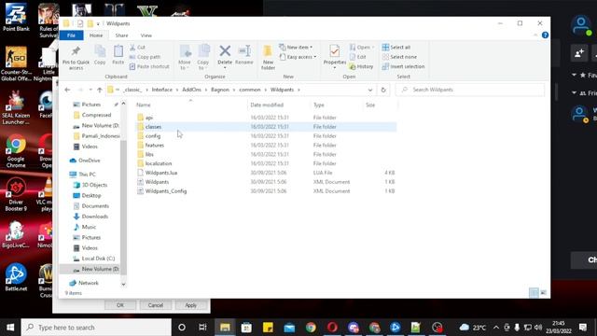Image resolution: width=597 pixels, height=336 pixels.
Task: Select the libs folder
Action: click(149, 154)
